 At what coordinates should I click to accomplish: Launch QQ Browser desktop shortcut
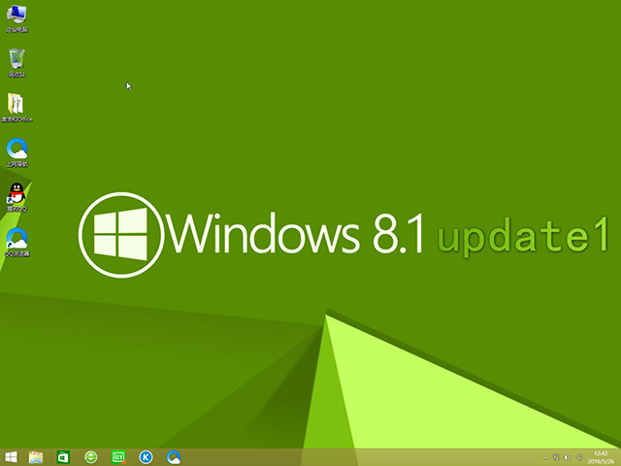click(x=16, y=238)
